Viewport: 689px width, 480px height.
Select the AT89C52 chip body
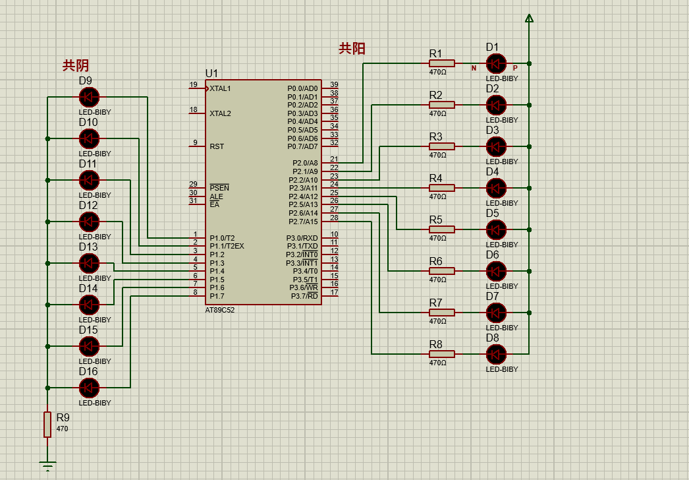click(x=263, y=192)
